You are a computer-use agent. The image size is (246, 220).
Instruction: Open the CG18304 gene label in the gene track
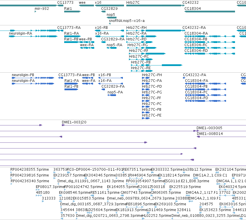click(193, 9)
